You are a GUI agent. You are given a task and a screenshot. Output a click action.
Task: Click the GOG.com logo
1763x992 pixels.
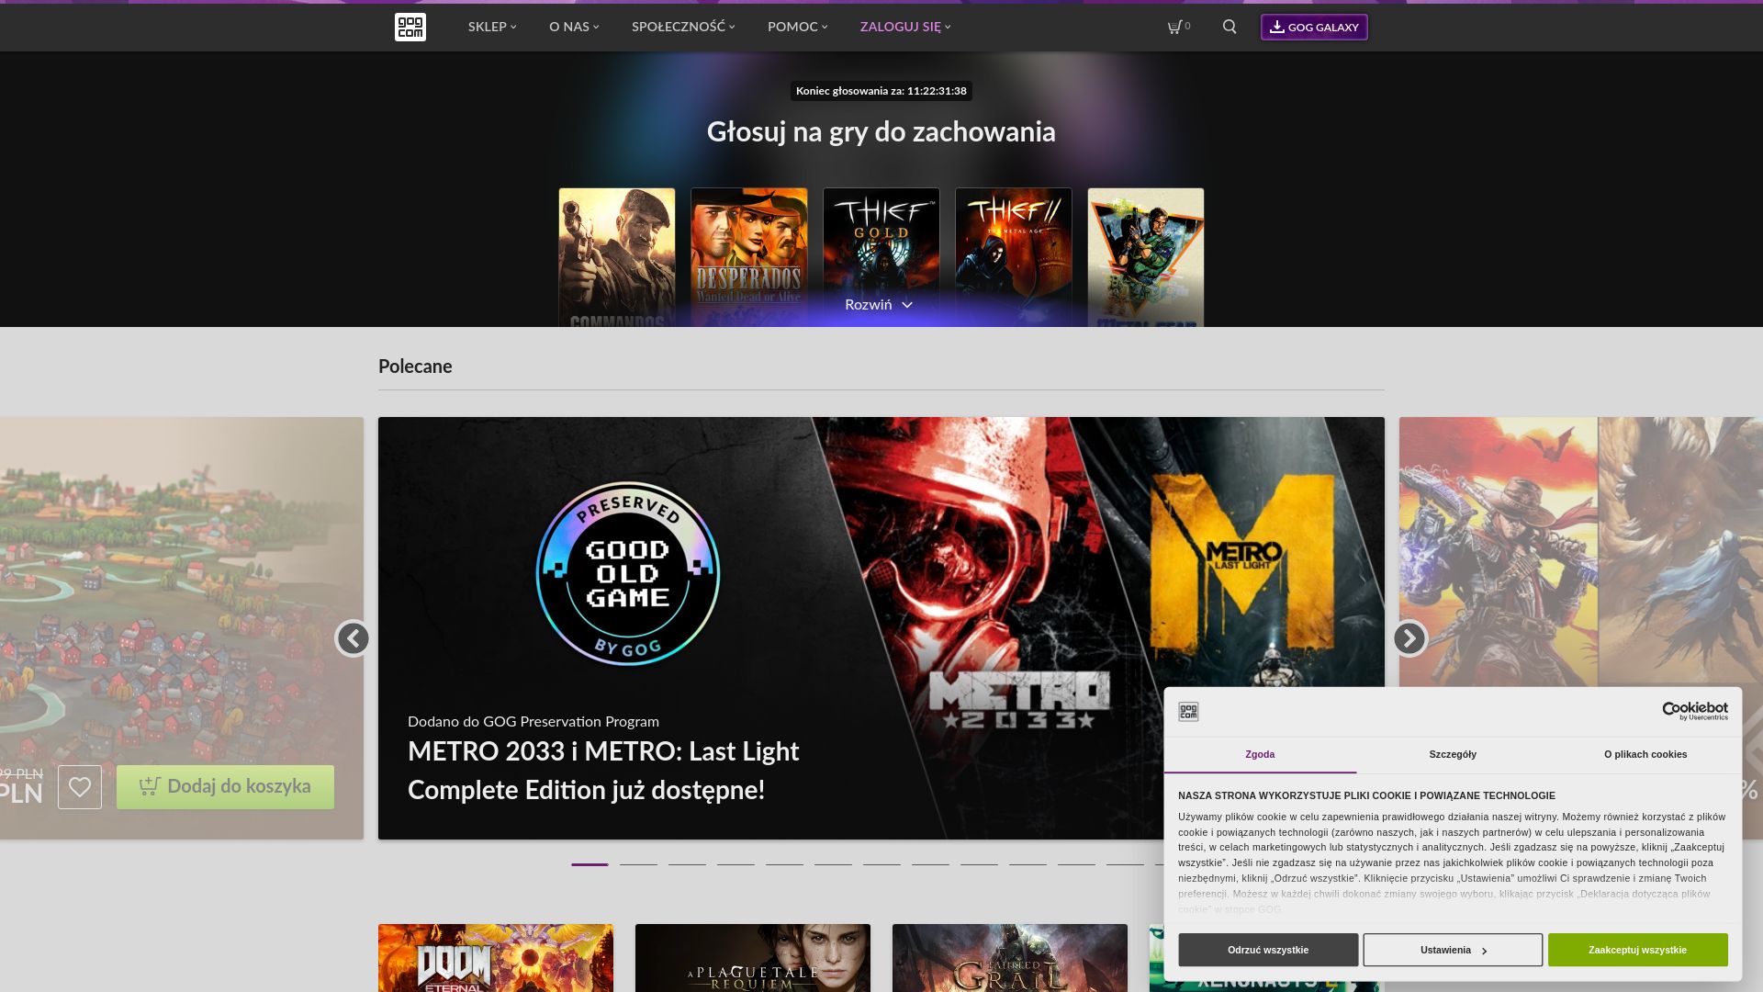410,27
